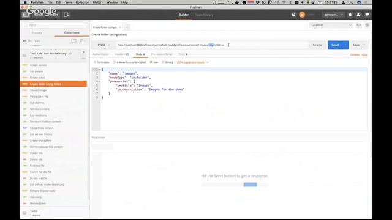
Task: Click the interceptor satellite icon in header
Action: pos(293,15)
